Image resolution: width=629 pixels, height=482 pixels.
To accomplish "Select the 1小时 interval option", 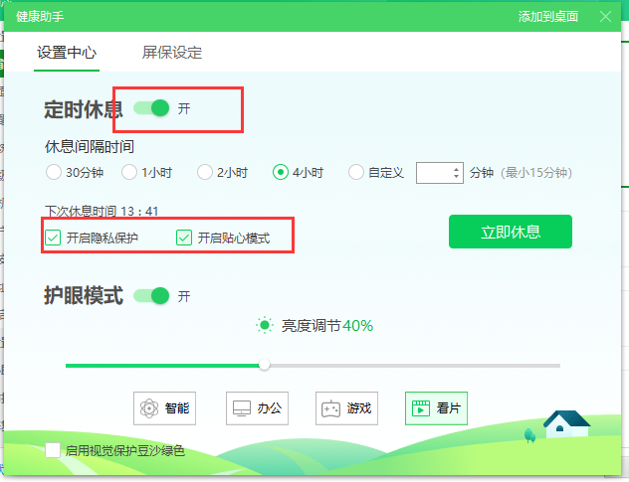I will [x=129, y=172].
